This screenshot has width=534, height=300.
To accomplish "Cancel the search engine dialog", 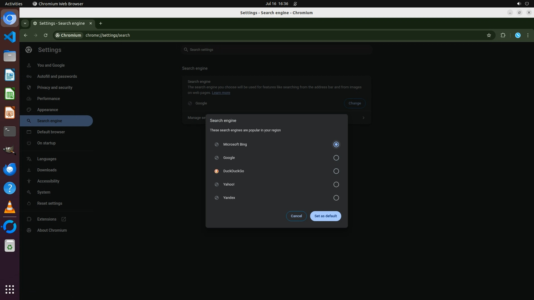I will pos(296,216).
